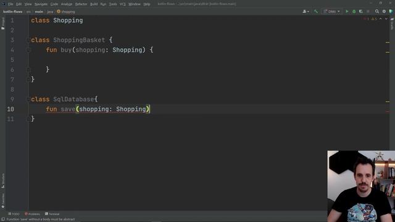Click the green Debug bug icon
Screen dimensions: 395x222
point(354,12)
